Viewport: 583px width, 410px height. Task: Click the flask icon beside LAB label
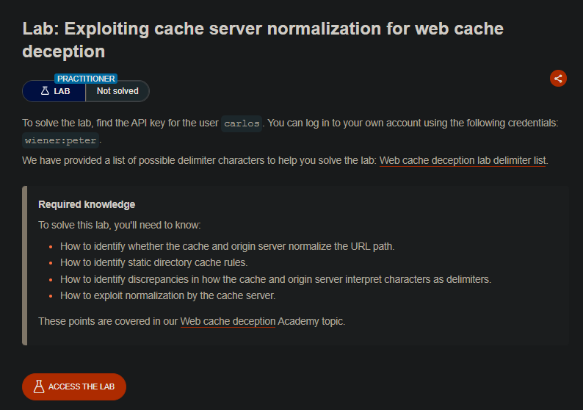(x=45, y=91)
